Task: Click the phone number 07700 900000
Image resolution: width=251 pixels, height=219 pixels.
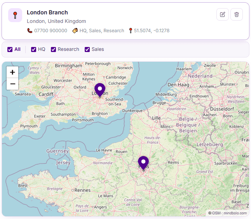Action: point(51,31)
